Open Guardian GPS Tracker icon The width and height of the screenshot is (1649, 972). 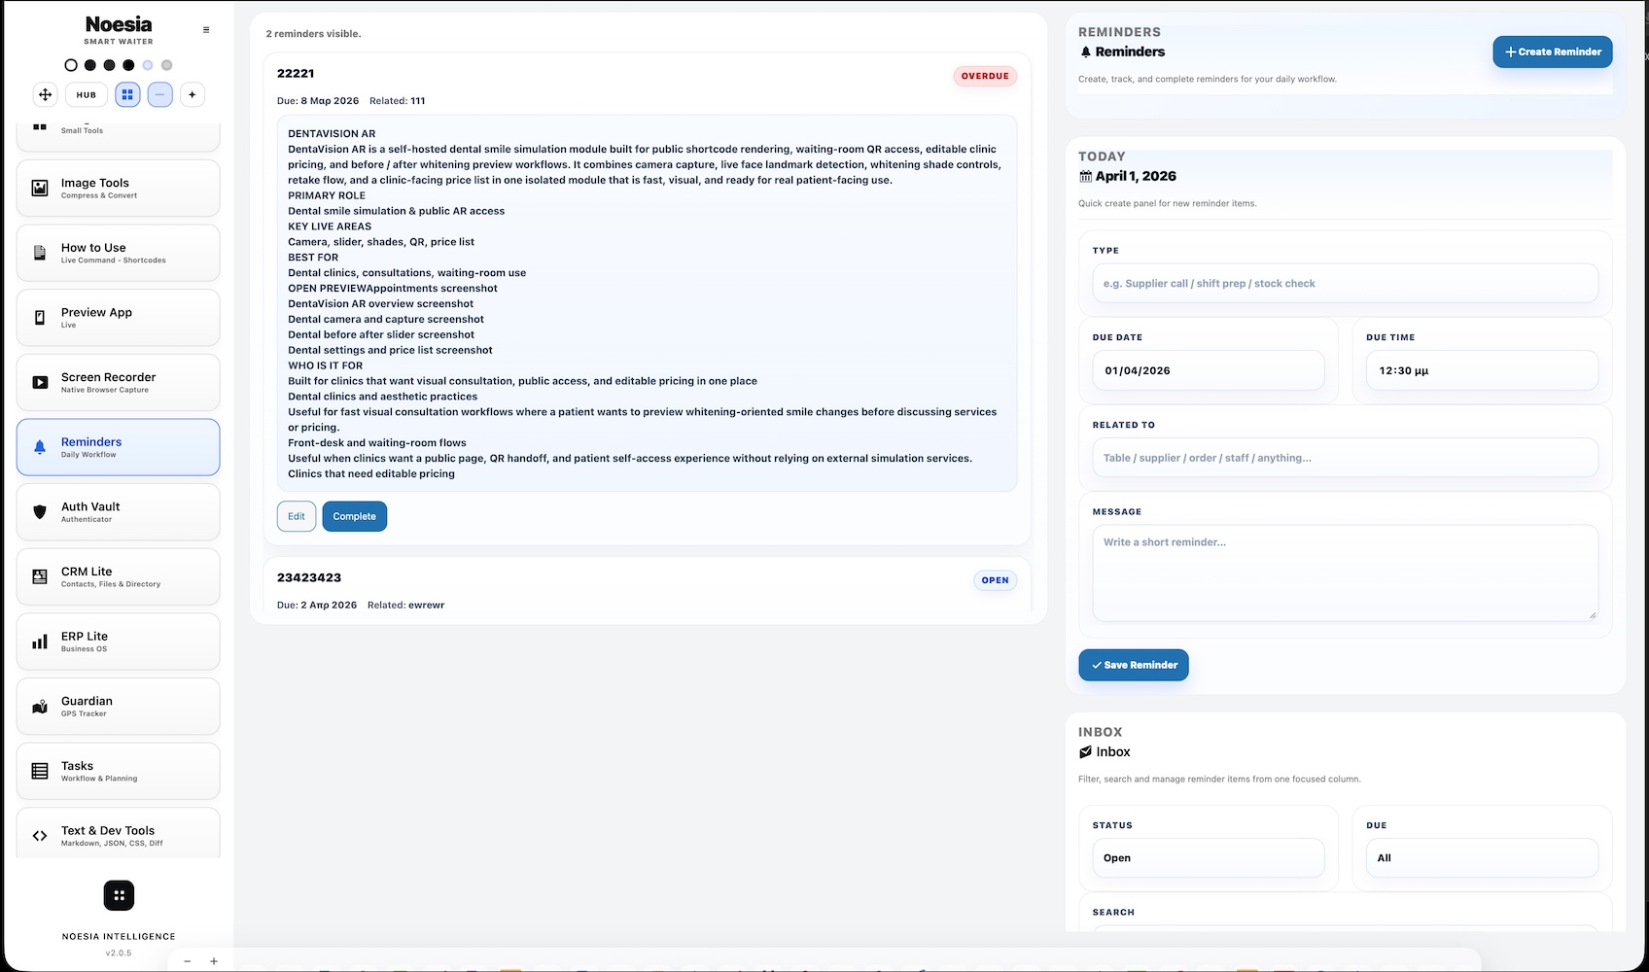coord(40,707)
